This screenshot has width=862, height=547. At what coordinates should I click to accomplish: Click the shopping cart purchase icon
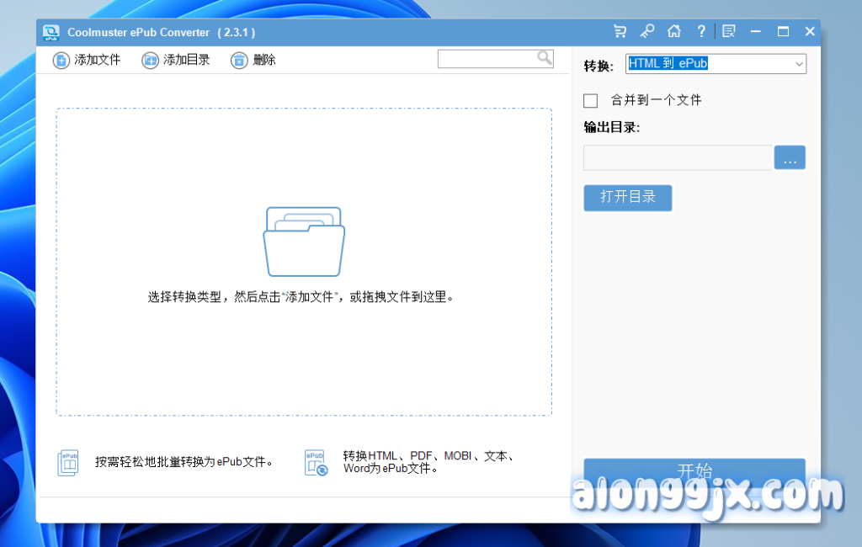click(620, 32)
